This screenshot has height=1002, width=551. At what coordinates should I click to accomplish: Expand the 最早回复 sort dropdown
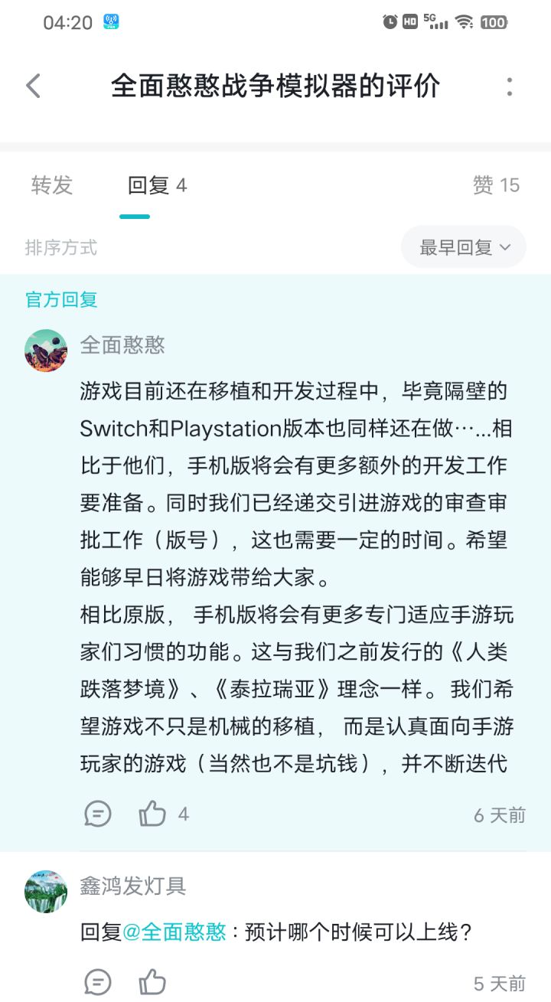pos(464,247)
